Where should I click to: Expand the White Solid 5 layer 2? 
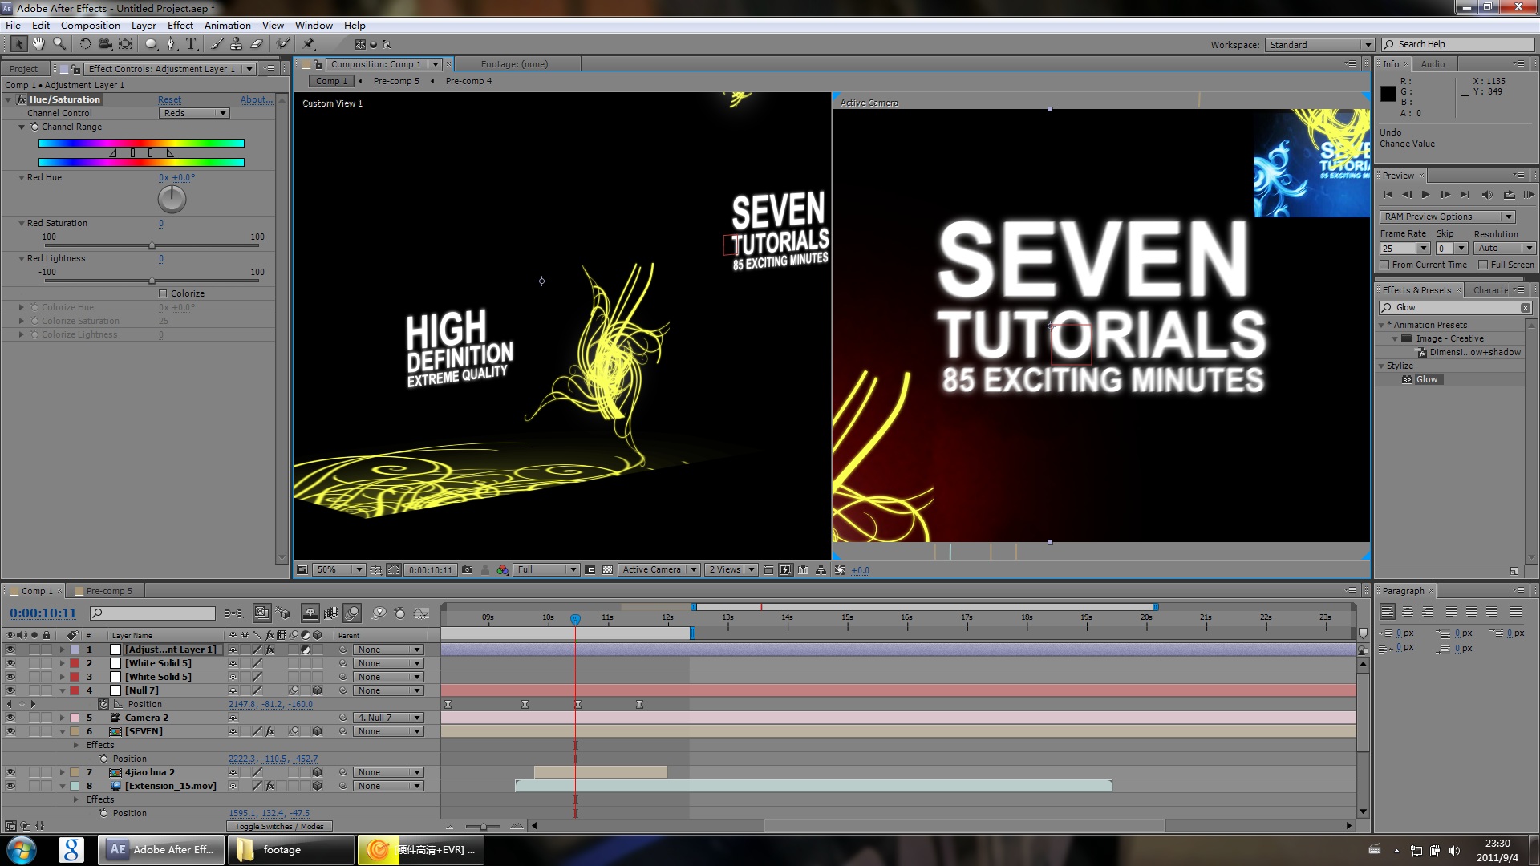tap(62, 663)
